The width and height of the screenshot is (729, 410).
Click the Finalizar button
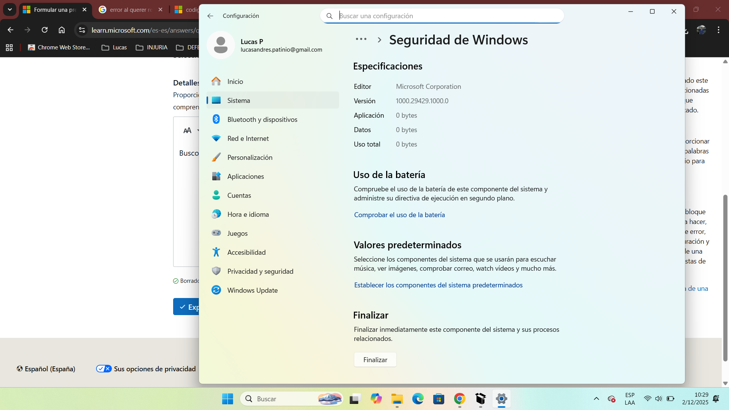pyautogui.click(x=375, y=360)
